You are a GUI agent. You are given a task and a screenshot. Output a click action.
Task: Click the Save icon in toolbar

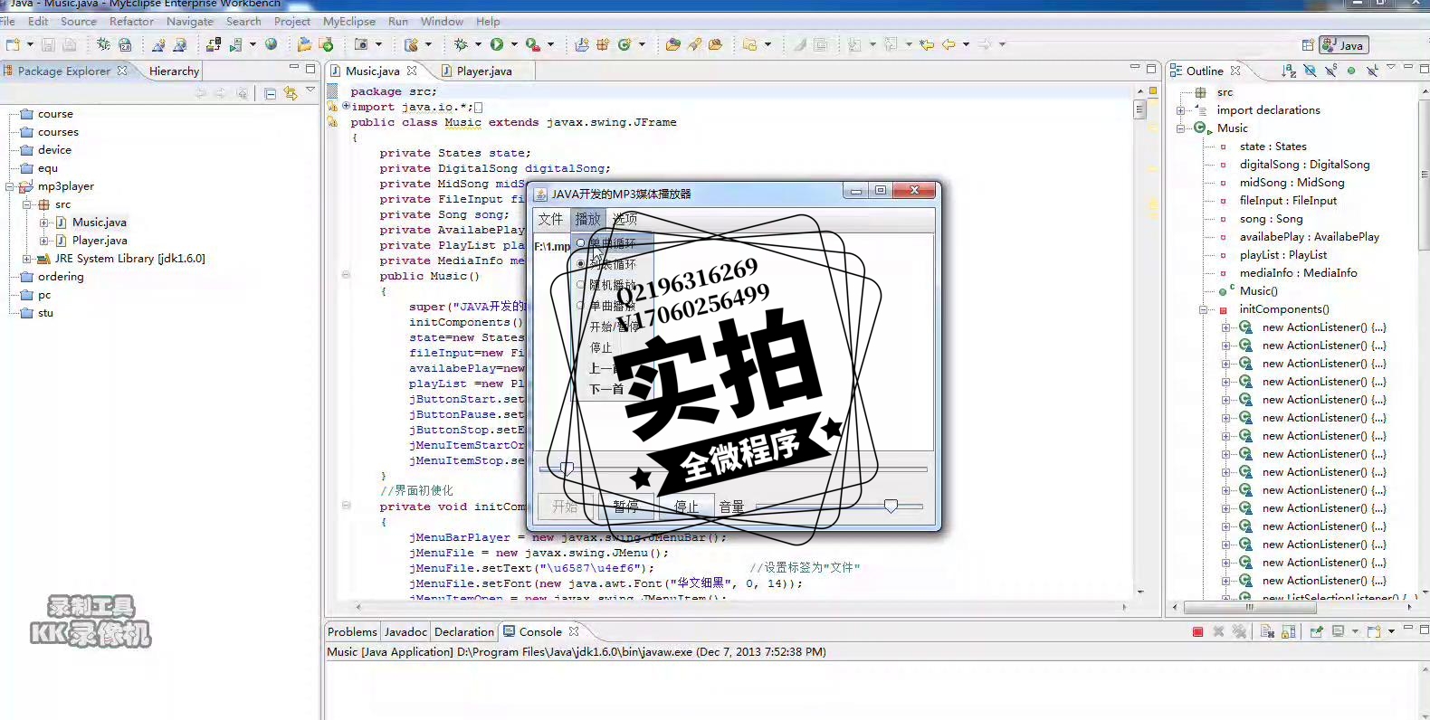pos(48,44)
